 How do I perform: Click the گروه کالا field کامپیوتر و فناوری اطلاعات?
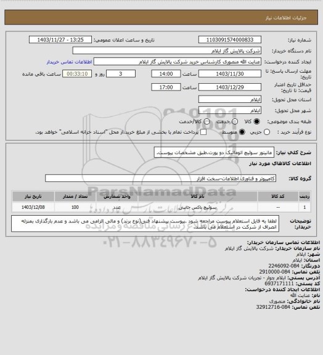(161, 178)
